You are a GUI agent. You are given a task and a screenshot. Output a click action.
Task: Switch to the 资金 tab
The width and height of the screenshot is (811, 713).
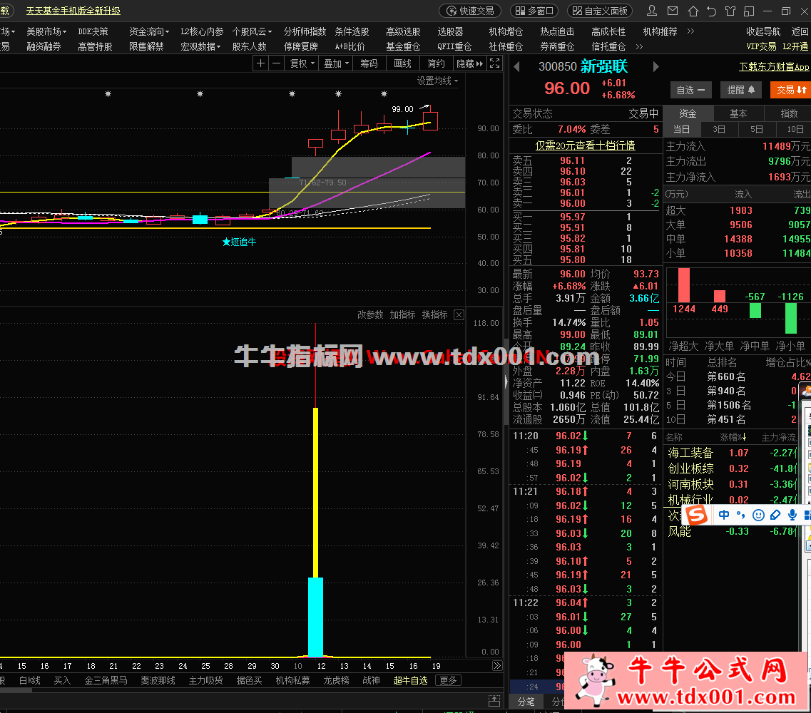tap(688, 114)
